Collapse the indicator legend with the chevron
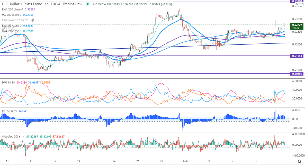Screen dimensions: 305x165 (x=5, y=36)
